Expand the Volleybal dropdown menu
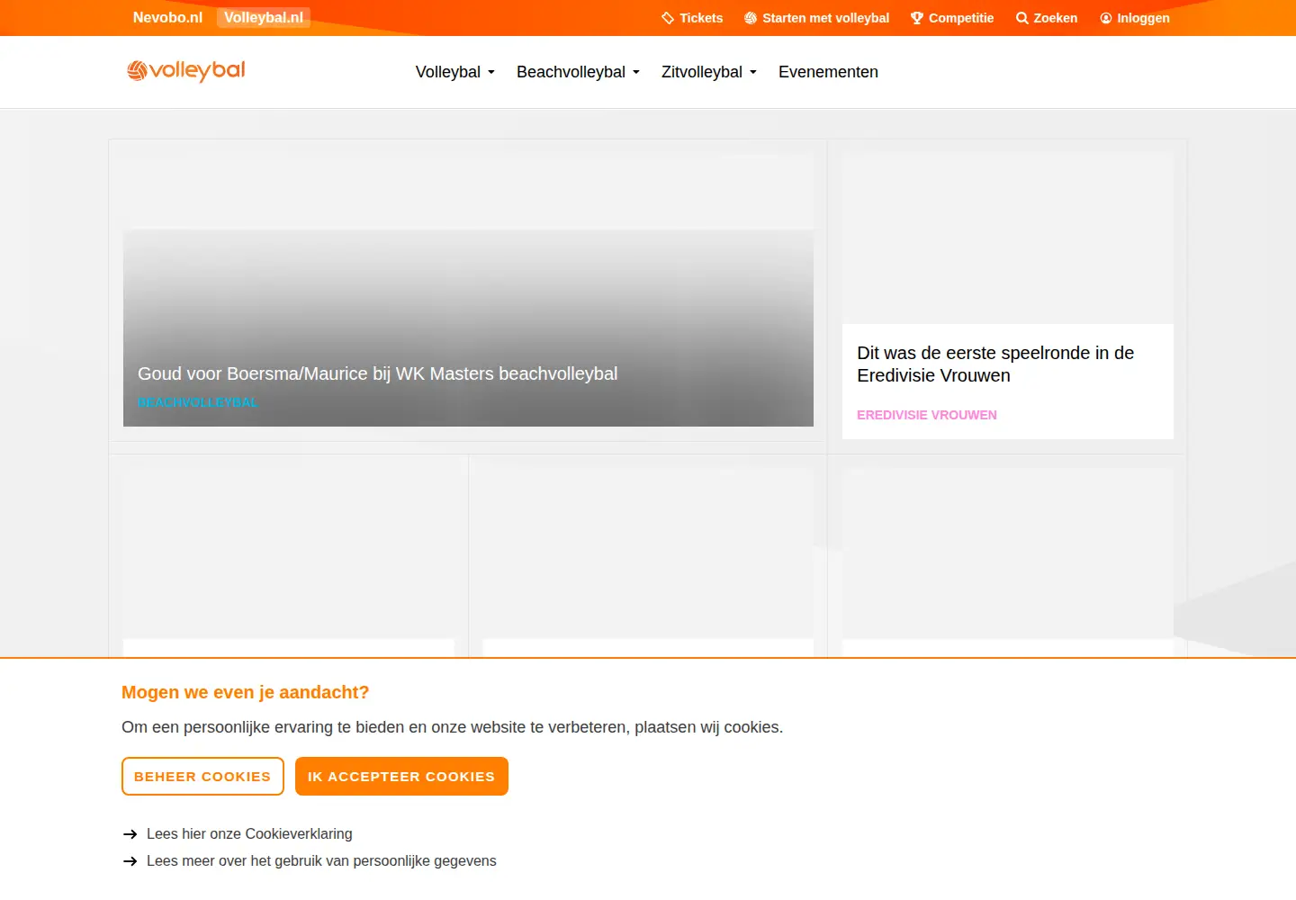The image size is (1296, 900). click(455, 72)
